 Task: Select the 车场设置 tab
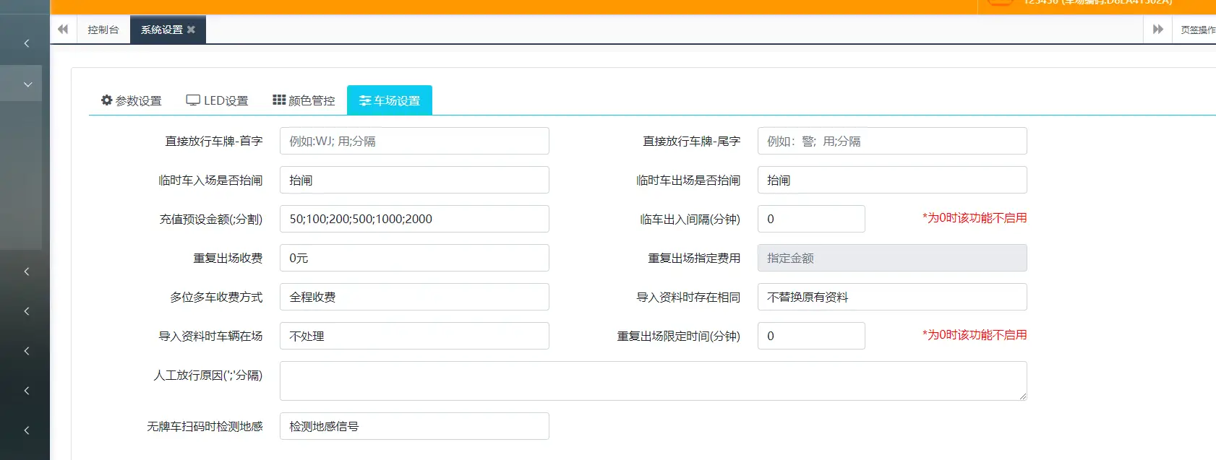click(390, 100)
